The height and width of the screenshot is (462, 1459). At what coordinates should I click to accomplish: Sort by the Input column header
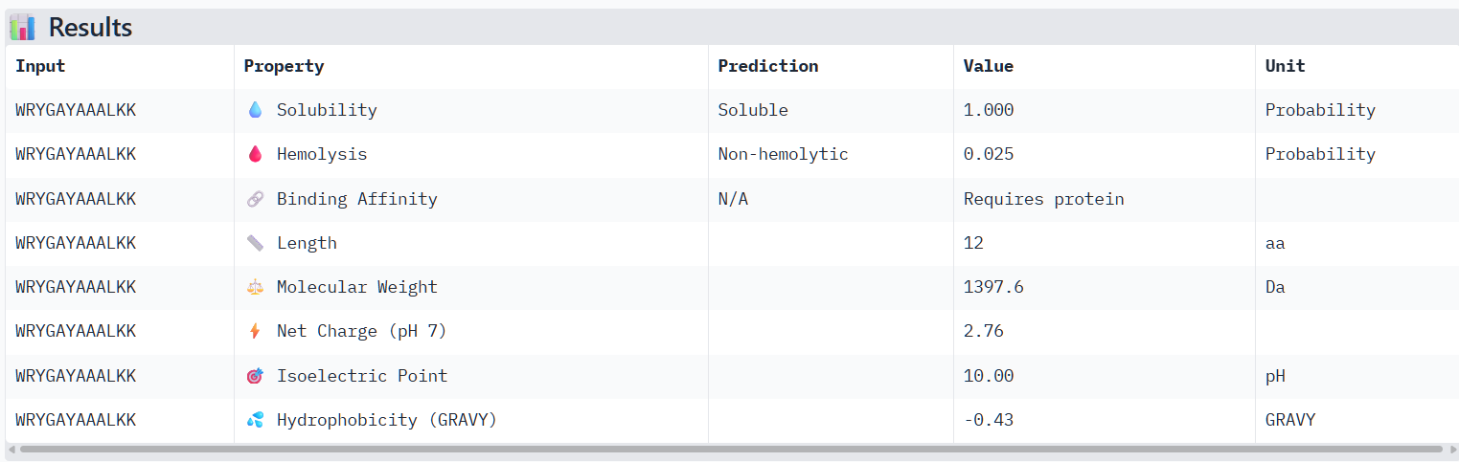pos(40,66)
